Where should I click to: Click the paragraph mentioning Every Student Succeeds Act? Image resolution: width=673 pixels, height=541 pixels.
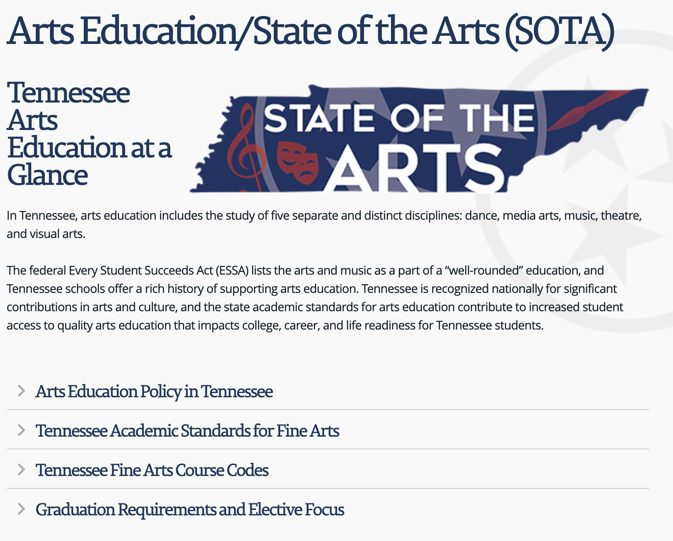point(315,298)
